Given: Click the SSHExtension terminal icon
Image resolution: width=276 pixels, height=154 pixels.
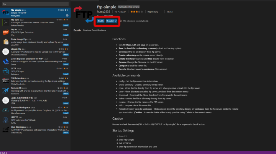Looking at the screenshot, I should tap(6, 81).
